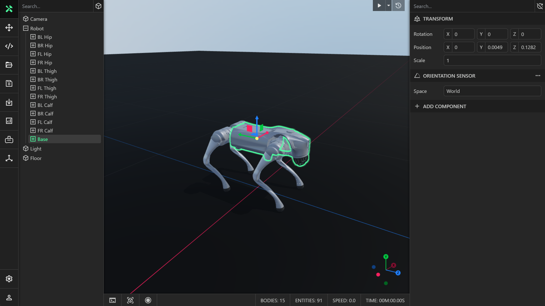Open user account icon
The image size is (545, 306).
click(9, 297)
